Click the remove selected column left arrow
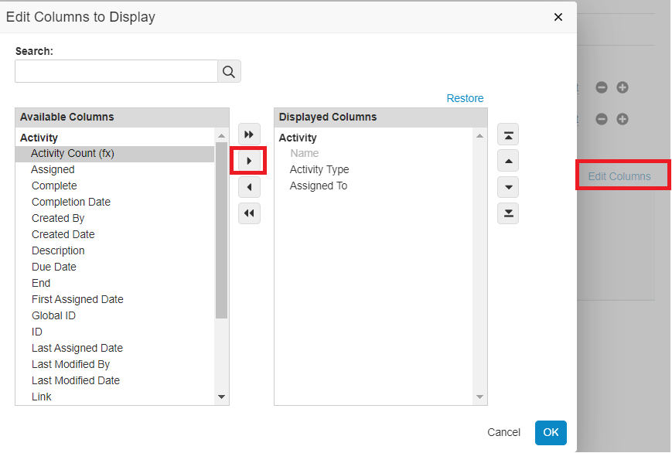672x453 pixels. coord(249,187)
